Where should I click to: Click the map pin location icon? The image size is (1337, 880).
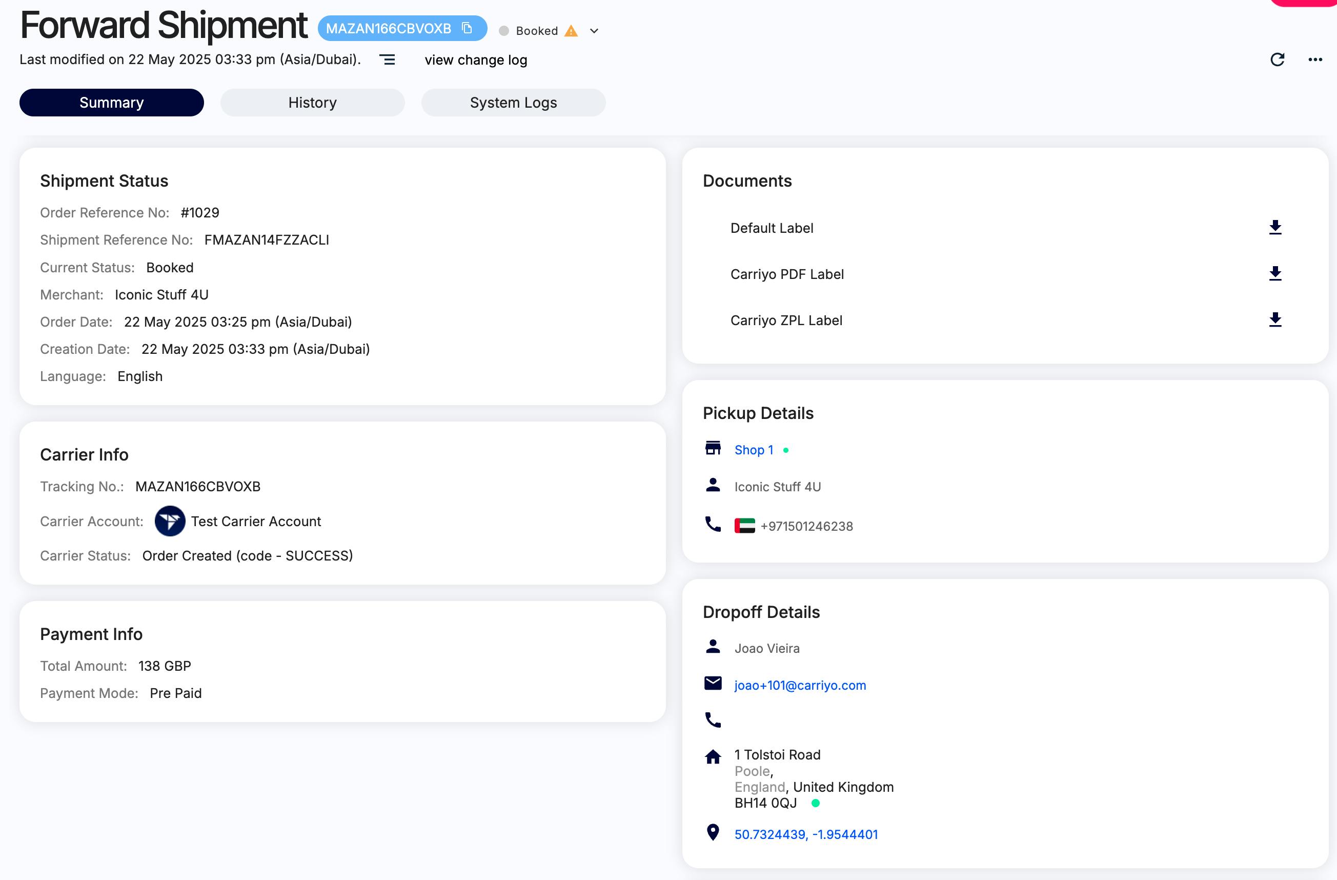(713, 832)
